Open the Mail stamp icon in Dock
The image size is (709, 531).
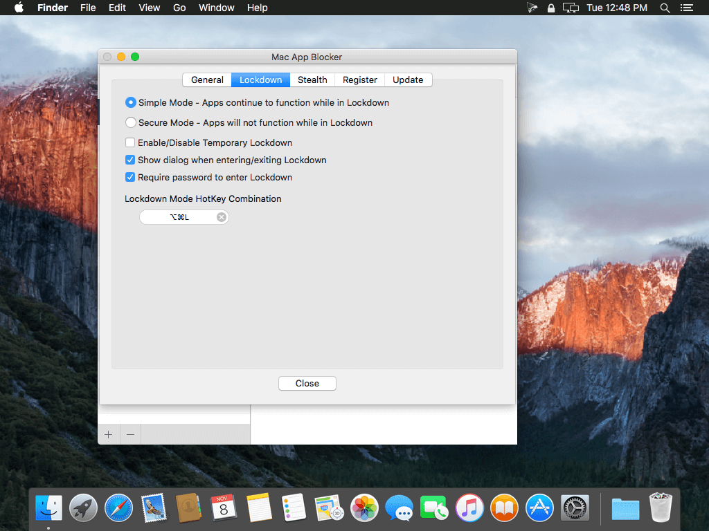[x=153, y=507]
